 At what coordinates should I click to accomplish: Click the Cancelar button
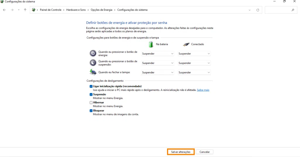pyautogui.click(x=204, y=152)
